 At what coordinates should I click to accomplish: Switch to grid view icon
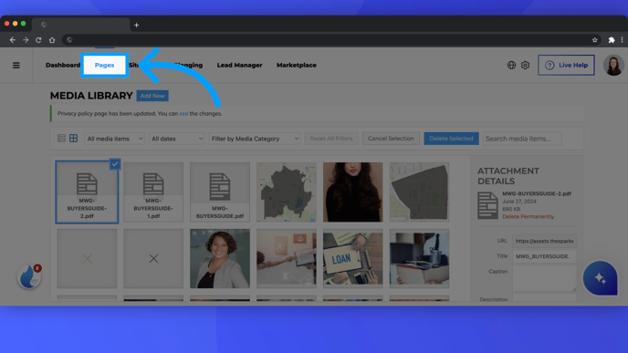73,139
